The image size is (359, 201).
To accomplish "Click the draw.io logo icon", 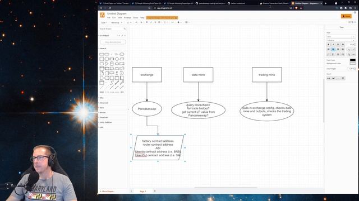I will (x=102, y=15).
